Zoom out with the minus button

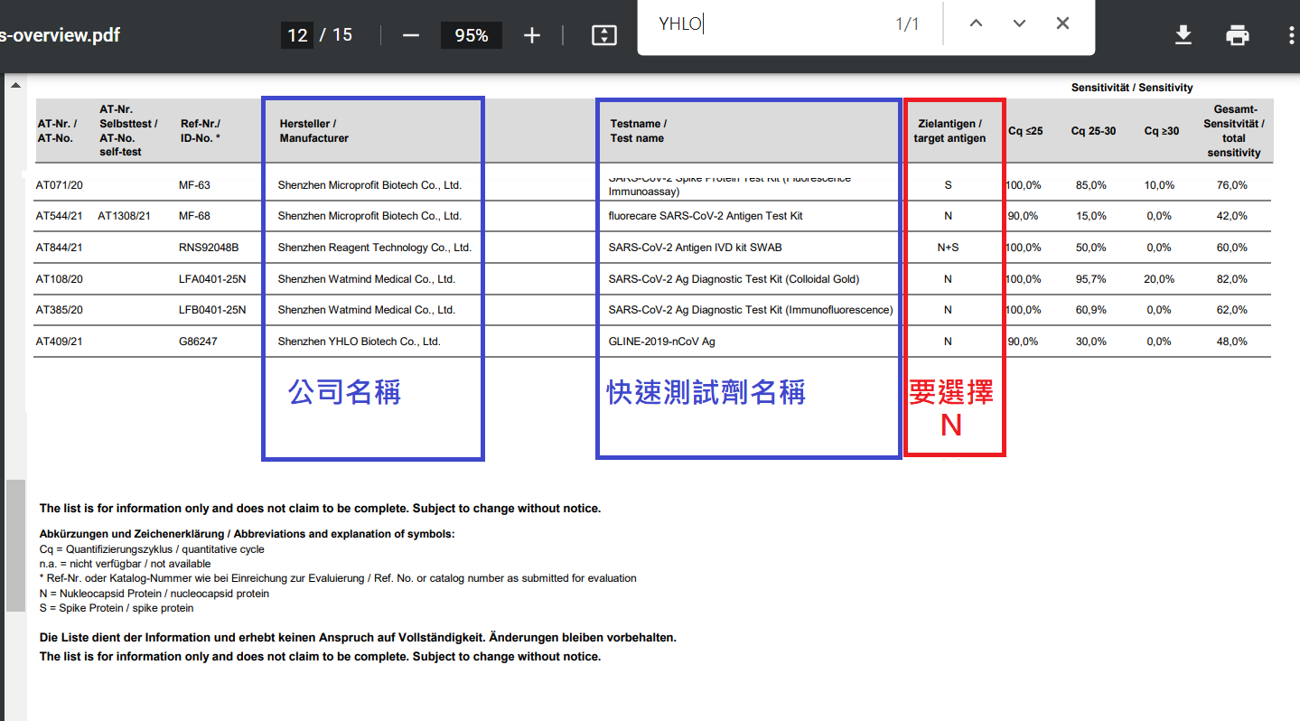pos(411,35)
